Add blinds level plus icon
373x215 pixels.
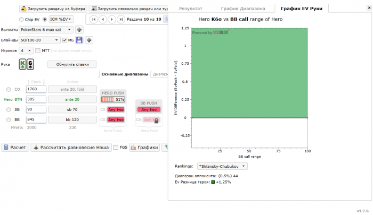(x=89, y=40)
